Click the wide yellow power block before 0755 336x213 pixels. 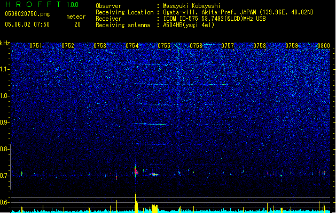point(154,209)
